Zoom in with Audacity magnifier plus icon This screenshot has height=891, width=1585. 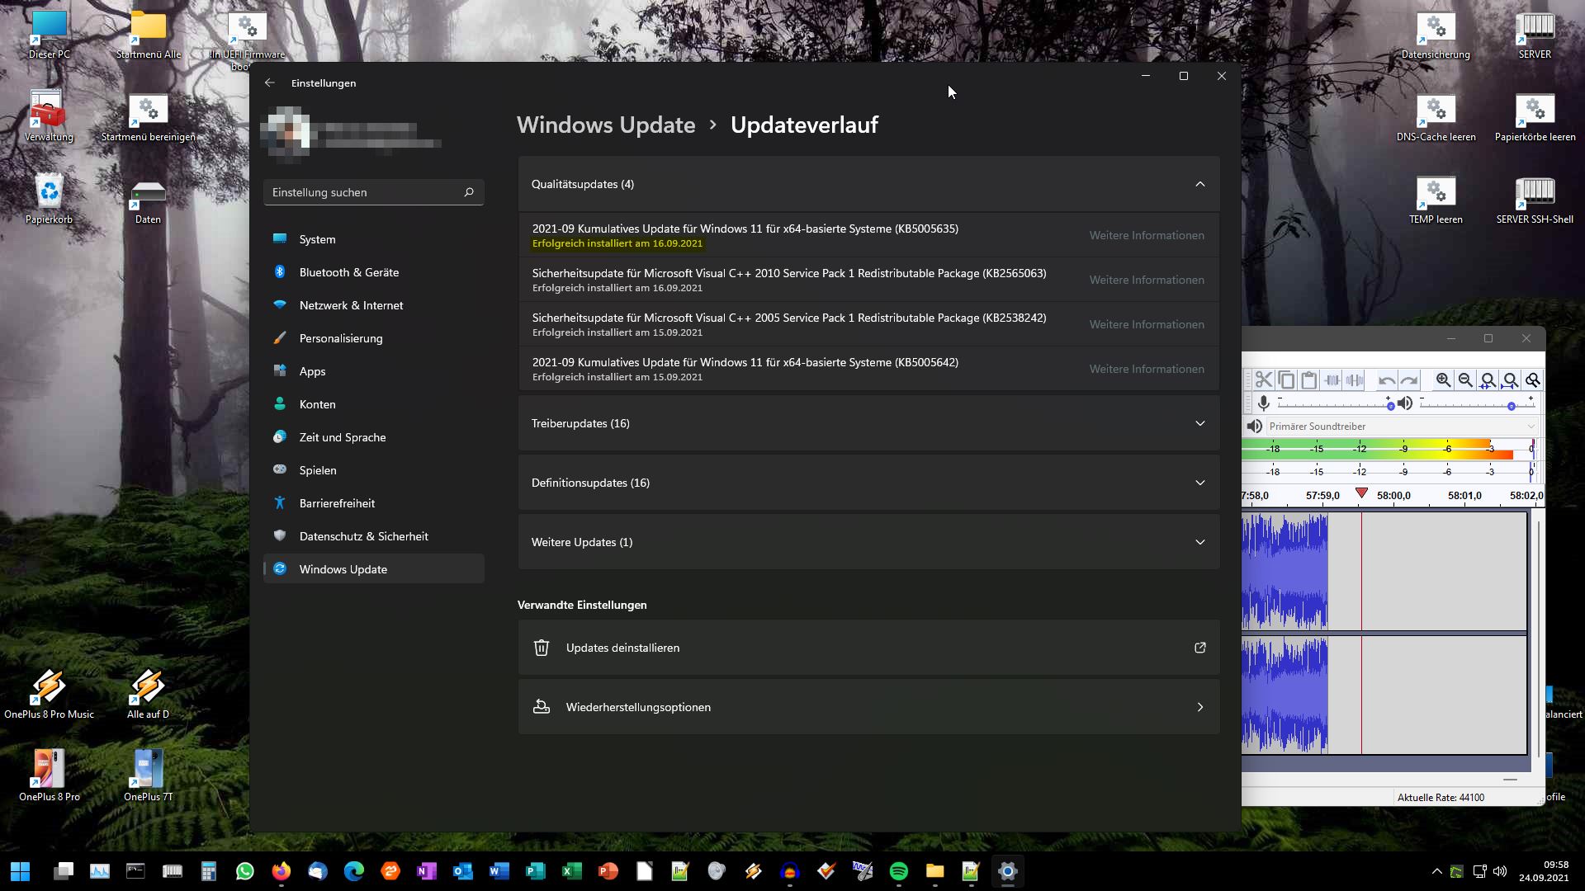pyautogui.click(x=1443, y=380)
